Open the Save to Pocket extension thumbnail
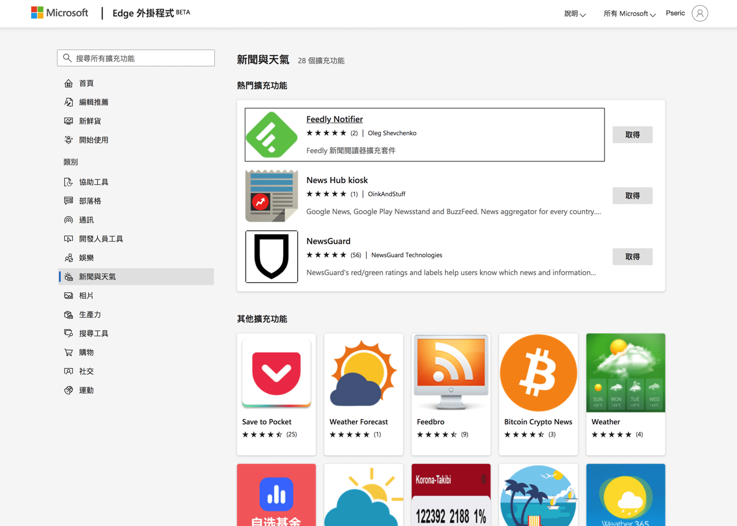This screenshot has width=737, height=526. pyautogui.click(x=276, y=373)
